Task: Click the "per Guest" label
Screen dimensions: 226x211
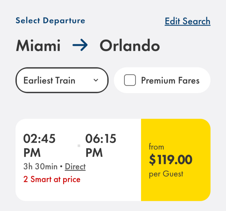Action: pyautogui.click(x=166, y=174)
